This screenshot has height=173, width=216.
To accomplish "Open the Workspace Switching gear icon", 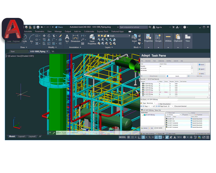I will pos(184,137).
